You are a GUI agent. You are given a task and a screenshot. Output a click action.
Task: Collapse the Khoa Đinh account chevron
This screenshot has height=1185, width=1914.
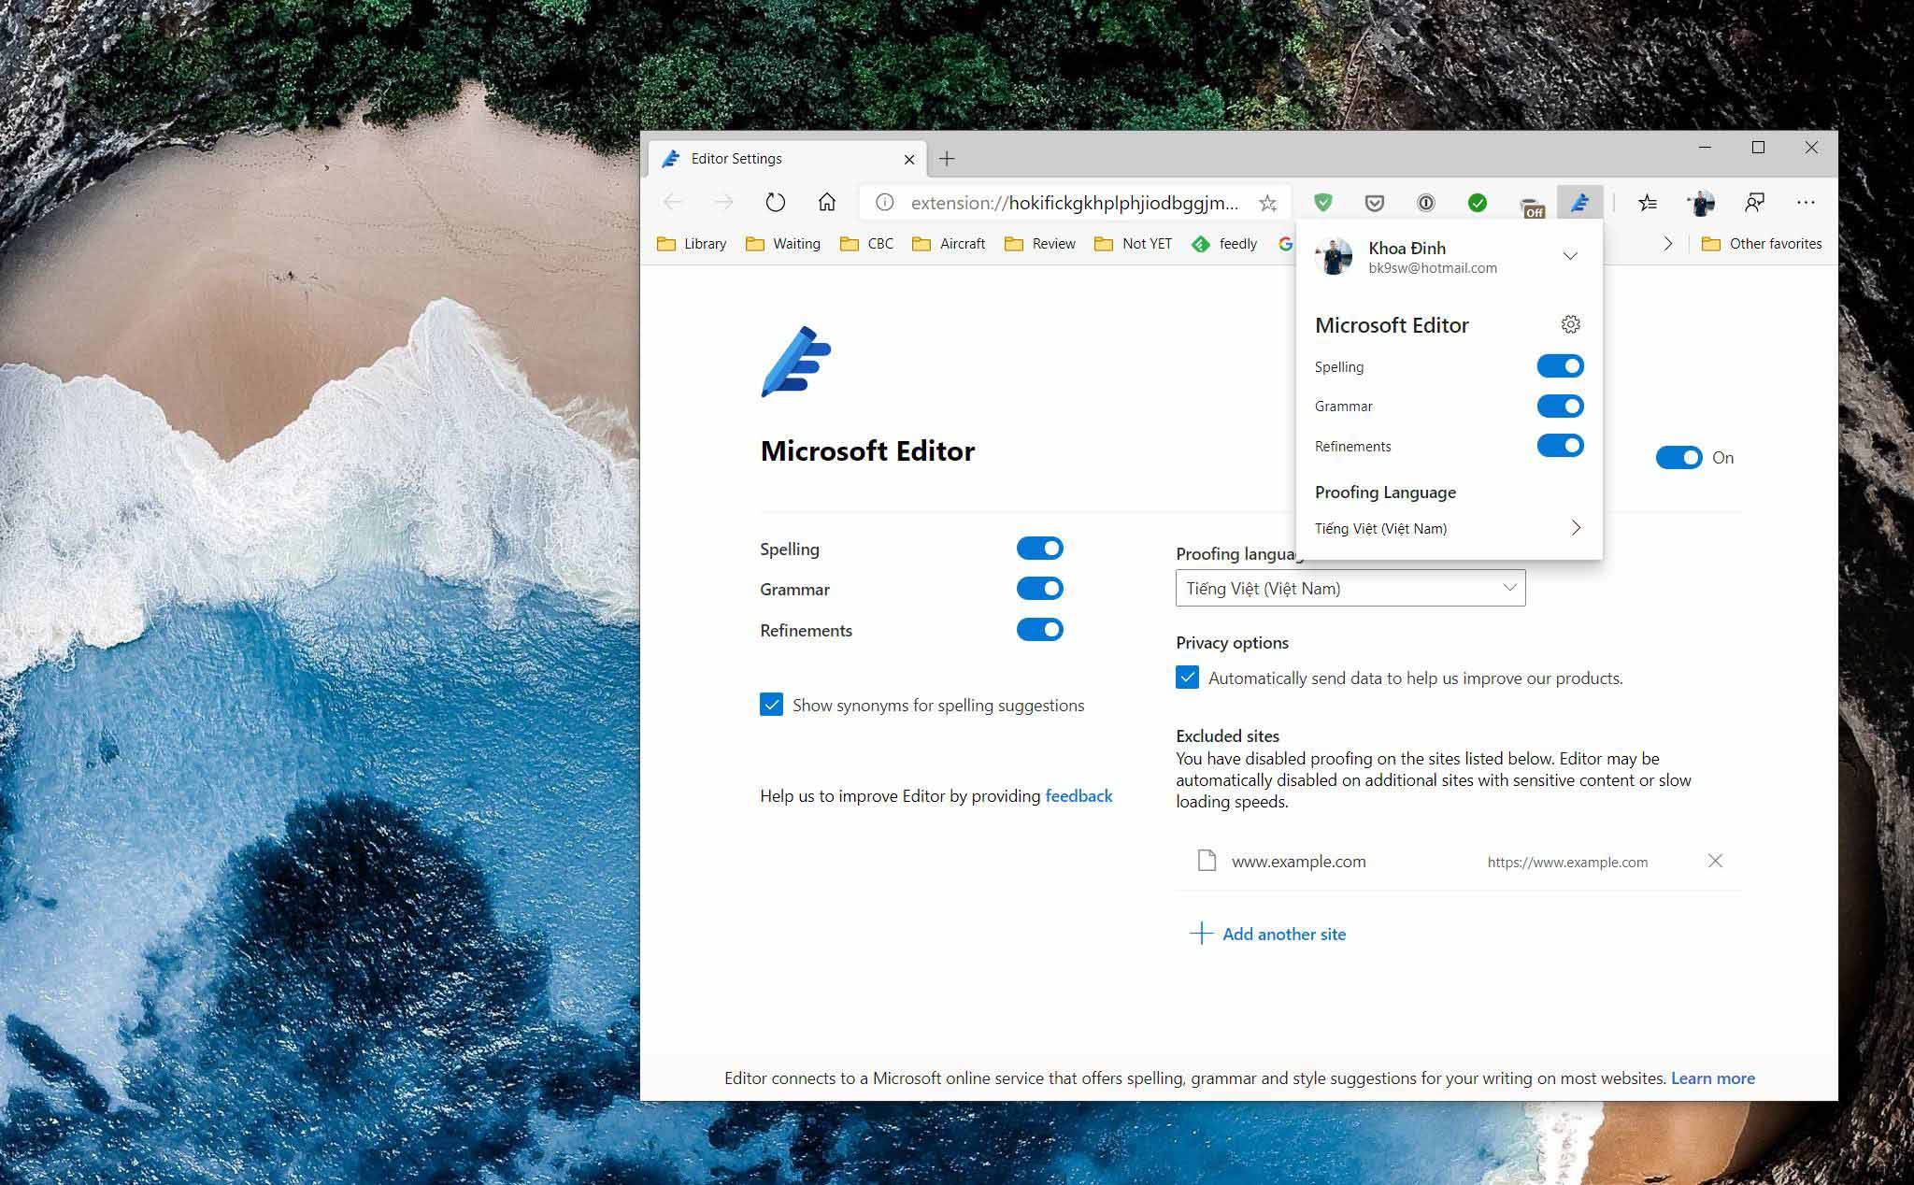[x=1571, y=254]
